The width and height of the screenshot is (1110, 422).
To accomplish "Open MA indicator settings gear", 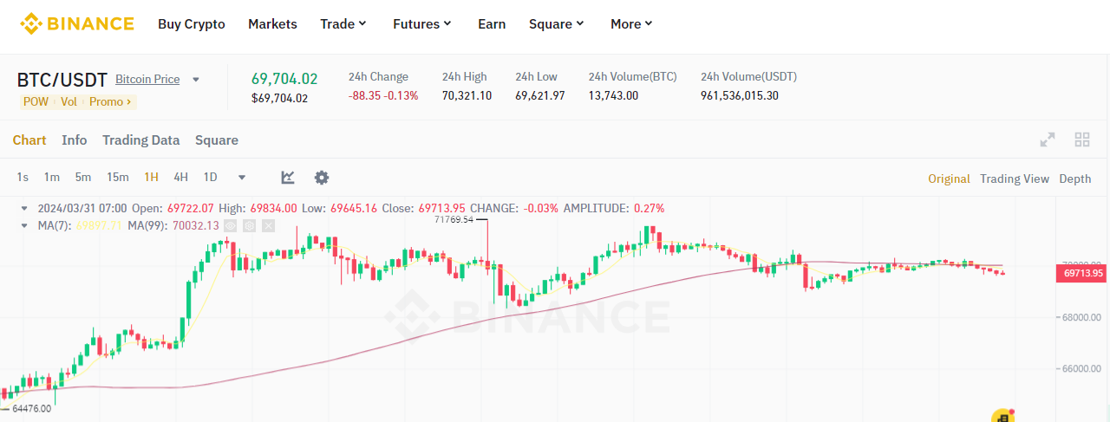I will [x=249, y=225].
